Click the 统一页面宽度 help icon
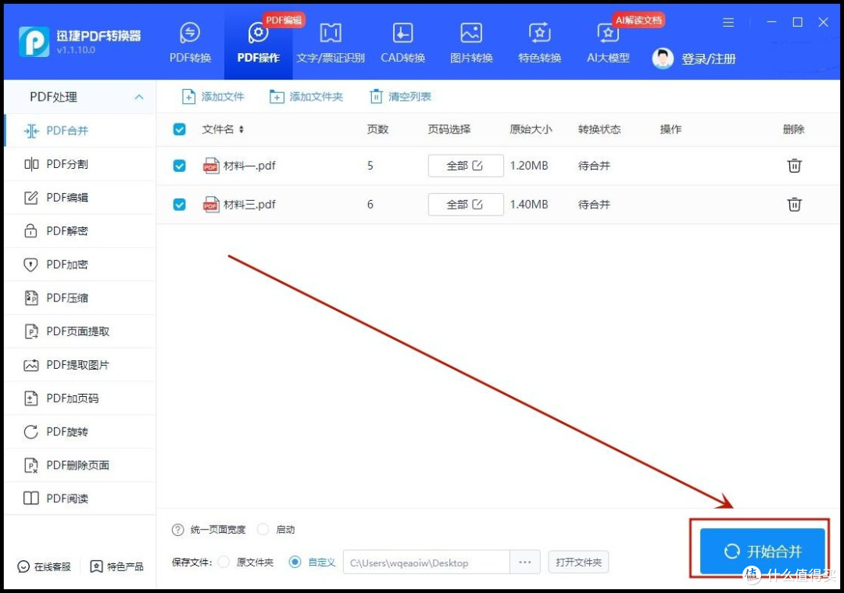 177,530
